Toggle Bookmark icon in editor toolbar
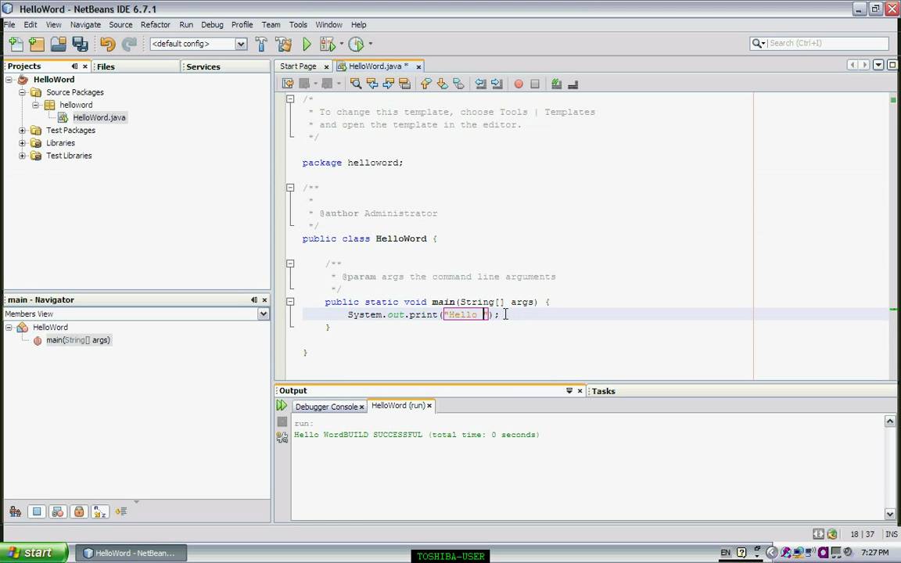This screenshot has width=901, height=563. pos(458,84)
